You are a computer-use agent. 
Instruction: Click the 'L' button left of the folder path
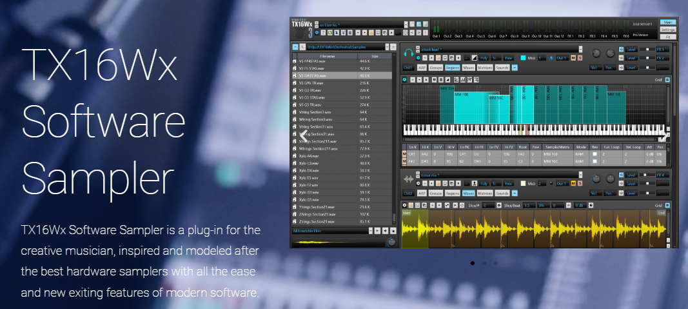302,47
